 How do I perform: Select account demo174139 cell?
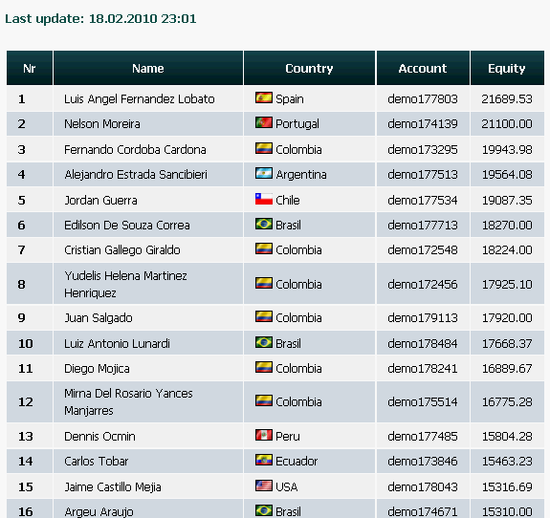click(423, 123)
